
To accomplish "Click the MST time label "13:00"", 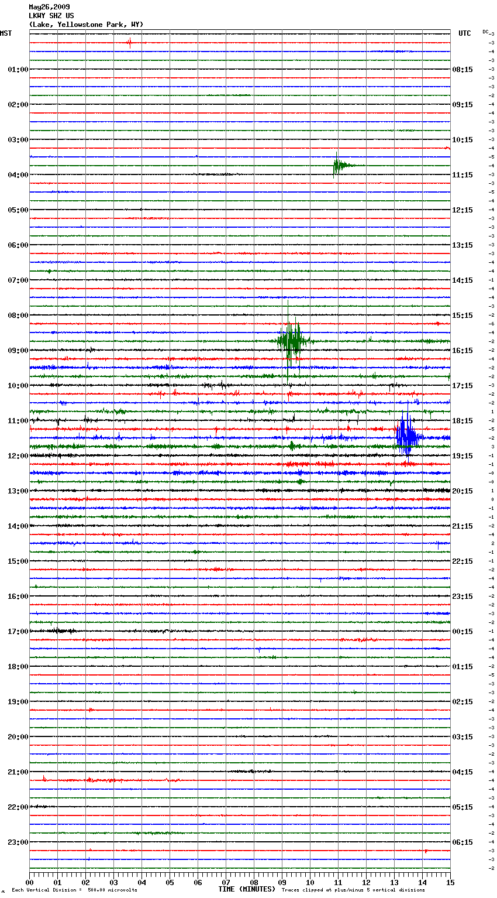I will click(x=18, y=491).
